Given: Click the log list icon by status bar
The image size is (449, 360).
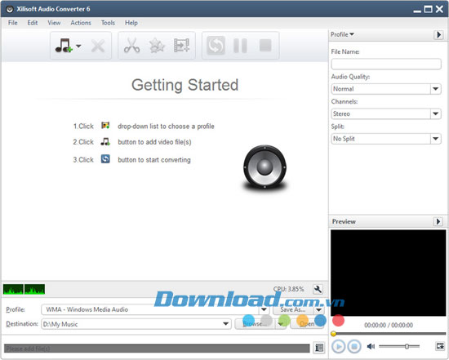Looking at the screenshot, I should (x=319, y=348).
